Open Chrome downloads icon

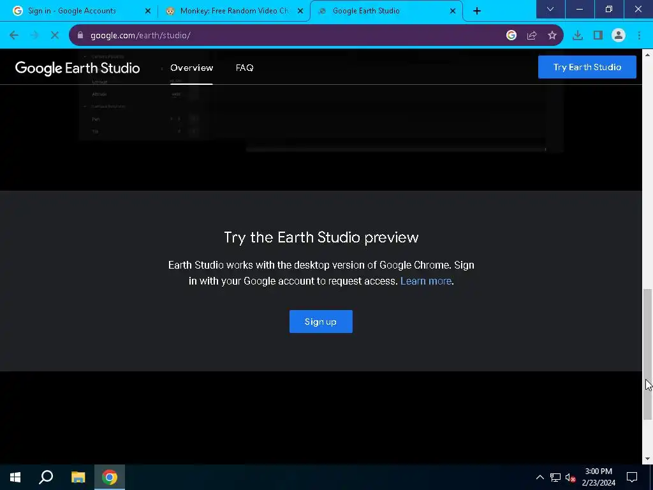pos(578,36)
